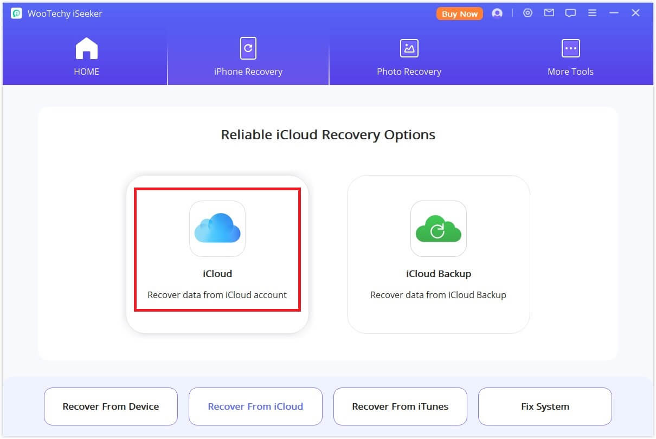
Task: Open the hamburger menu
Action: pyautogui.click(x=592, y=12)
